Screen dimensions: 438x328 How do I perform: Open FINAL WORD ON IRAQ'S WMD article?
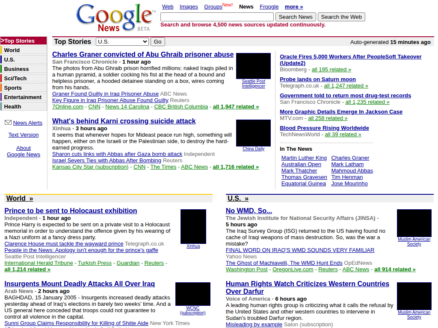click(300, 250)
